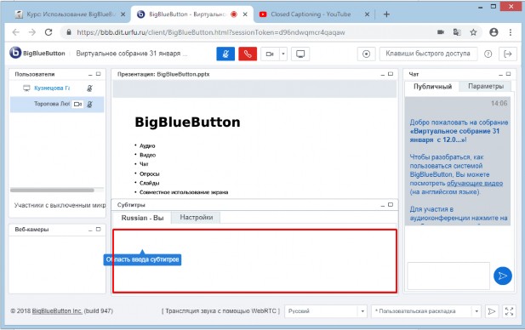Select user Кузнецова in Пользователи list
The width and height of the screenshot is (525, 330).
(x=52, y=88)
